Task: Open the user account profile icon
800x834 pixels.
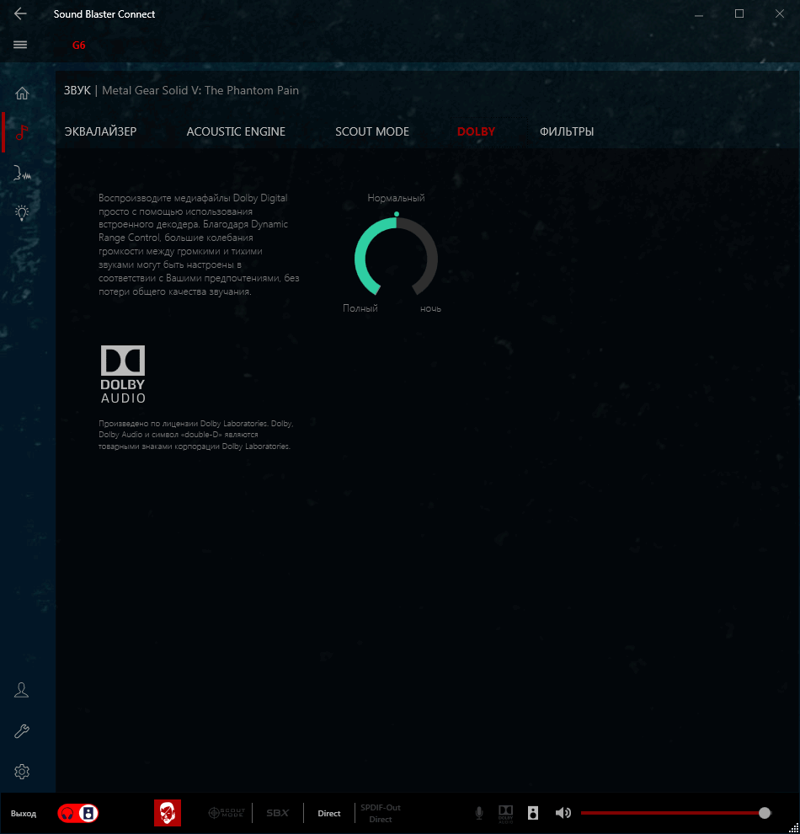Action: [22, 690]
